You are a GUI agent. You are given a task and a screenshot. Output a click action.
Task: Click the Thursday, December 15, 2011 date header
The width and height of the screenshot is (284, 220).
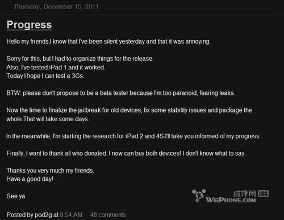[56, 7]
